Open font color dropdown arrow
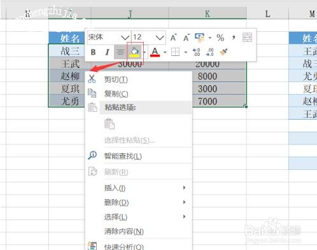Screen dimensions: 317x250 [x=165, y=52]
